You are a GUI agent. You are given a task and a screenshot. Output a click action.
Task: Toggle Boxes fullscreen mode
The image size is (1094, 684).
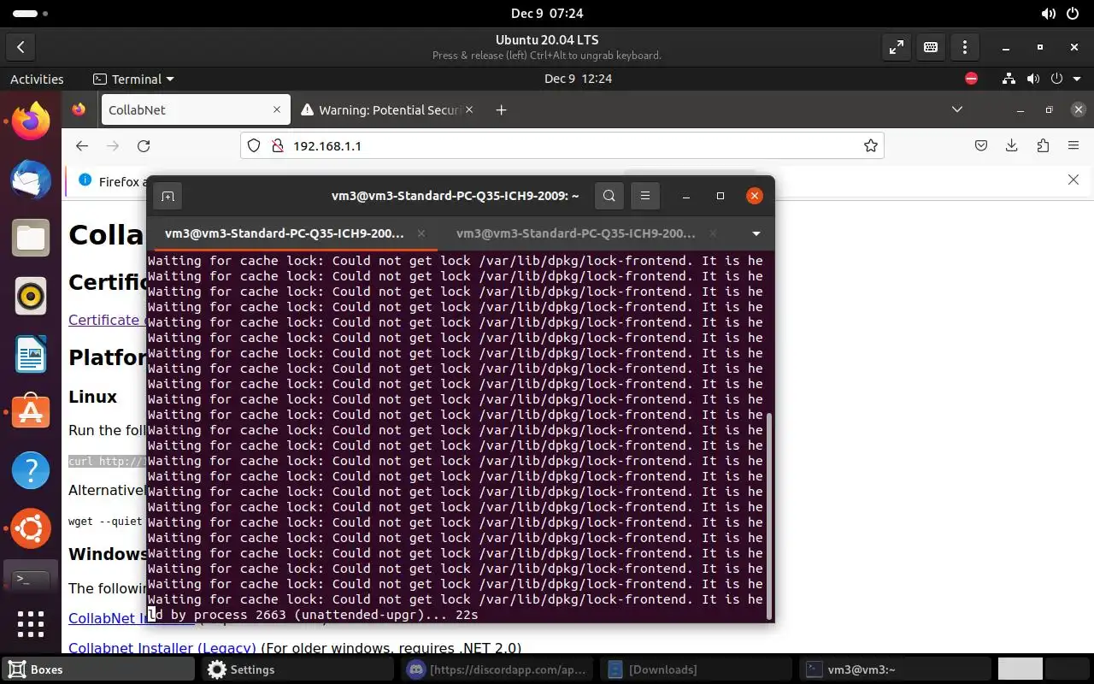coord(897,47)
